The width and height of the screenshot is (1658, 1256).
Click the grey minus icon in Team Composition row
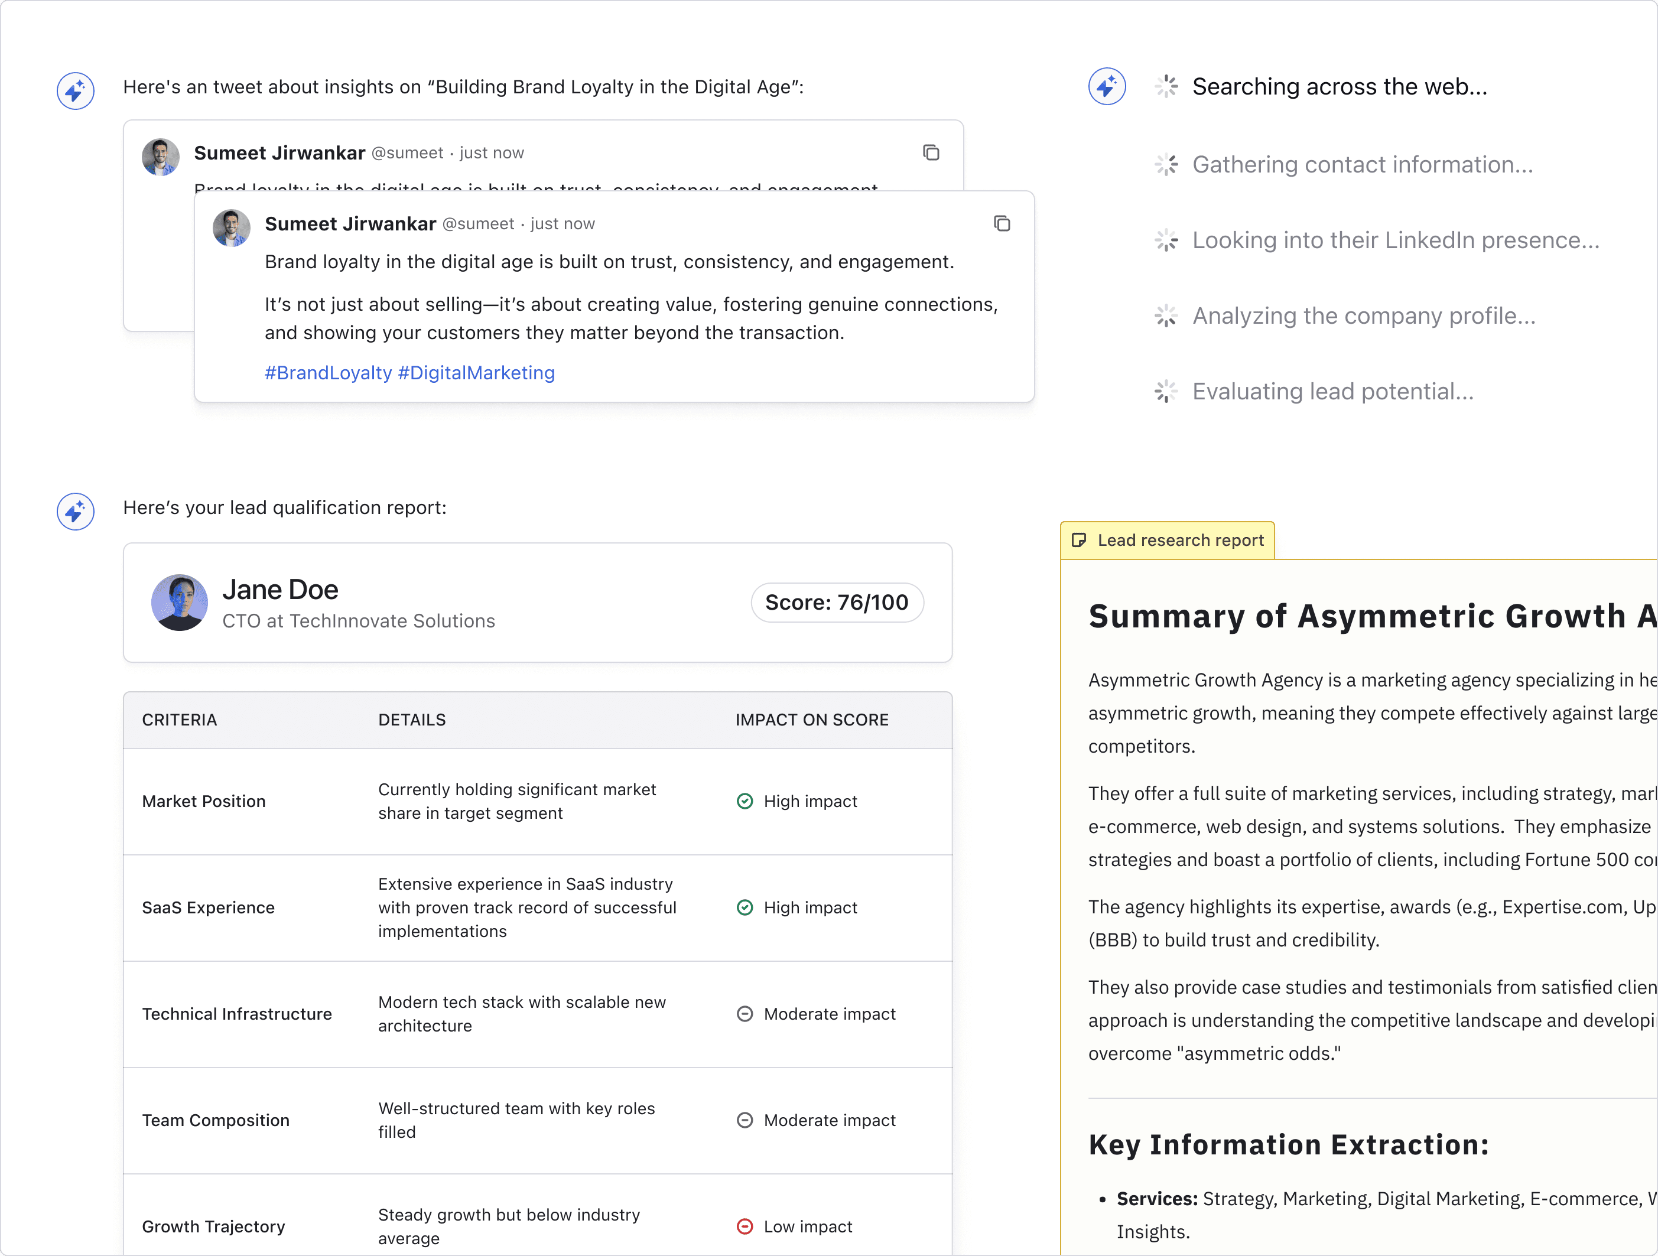(x=745, y=1120)
